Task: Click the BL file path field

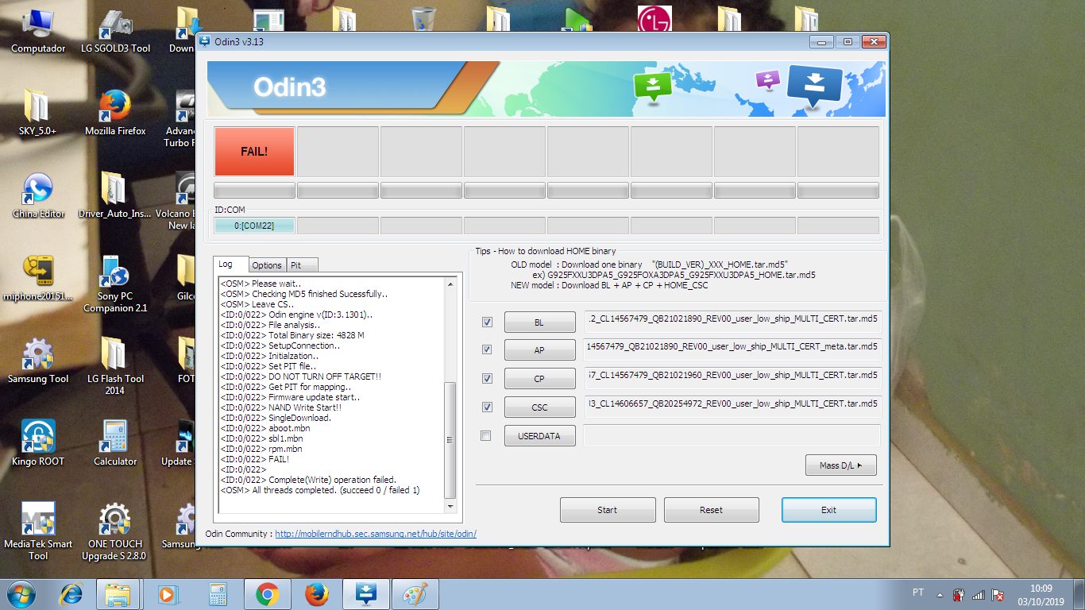Action: point(732,321)
